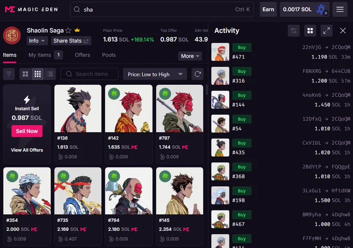Switch to large grid view
Screen dimensions: 353x248
25,74
